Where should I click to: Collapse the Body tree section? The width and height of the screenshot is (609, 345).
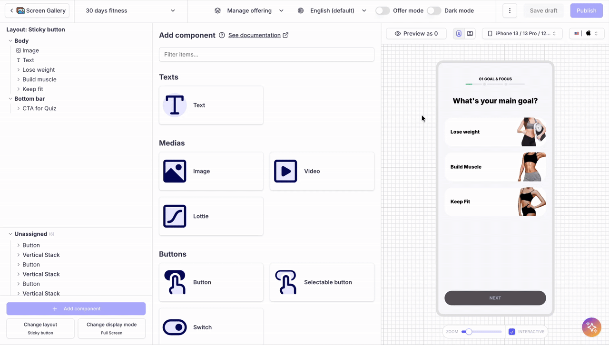10,41
